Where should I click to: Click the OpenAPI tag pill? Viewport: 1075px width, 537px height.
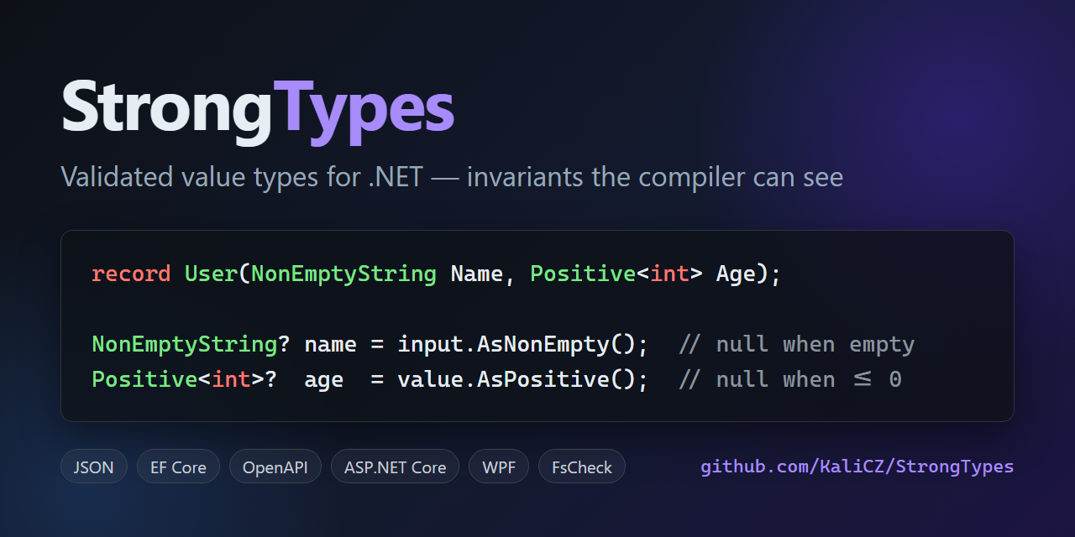[275, 467]
